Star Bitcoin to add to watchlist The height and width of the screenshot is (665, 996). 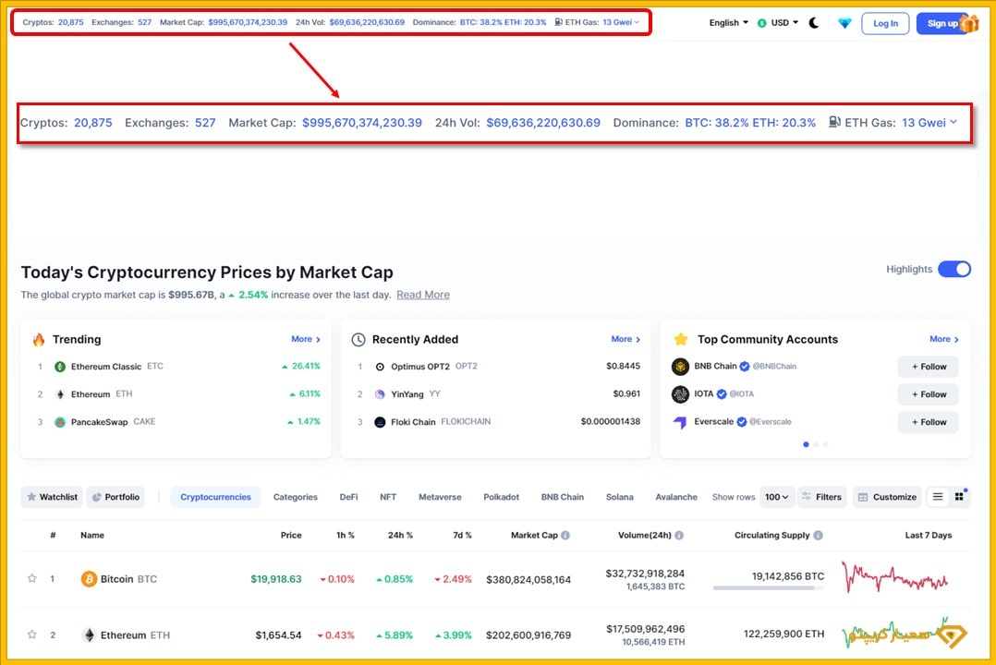pos(31,578)
